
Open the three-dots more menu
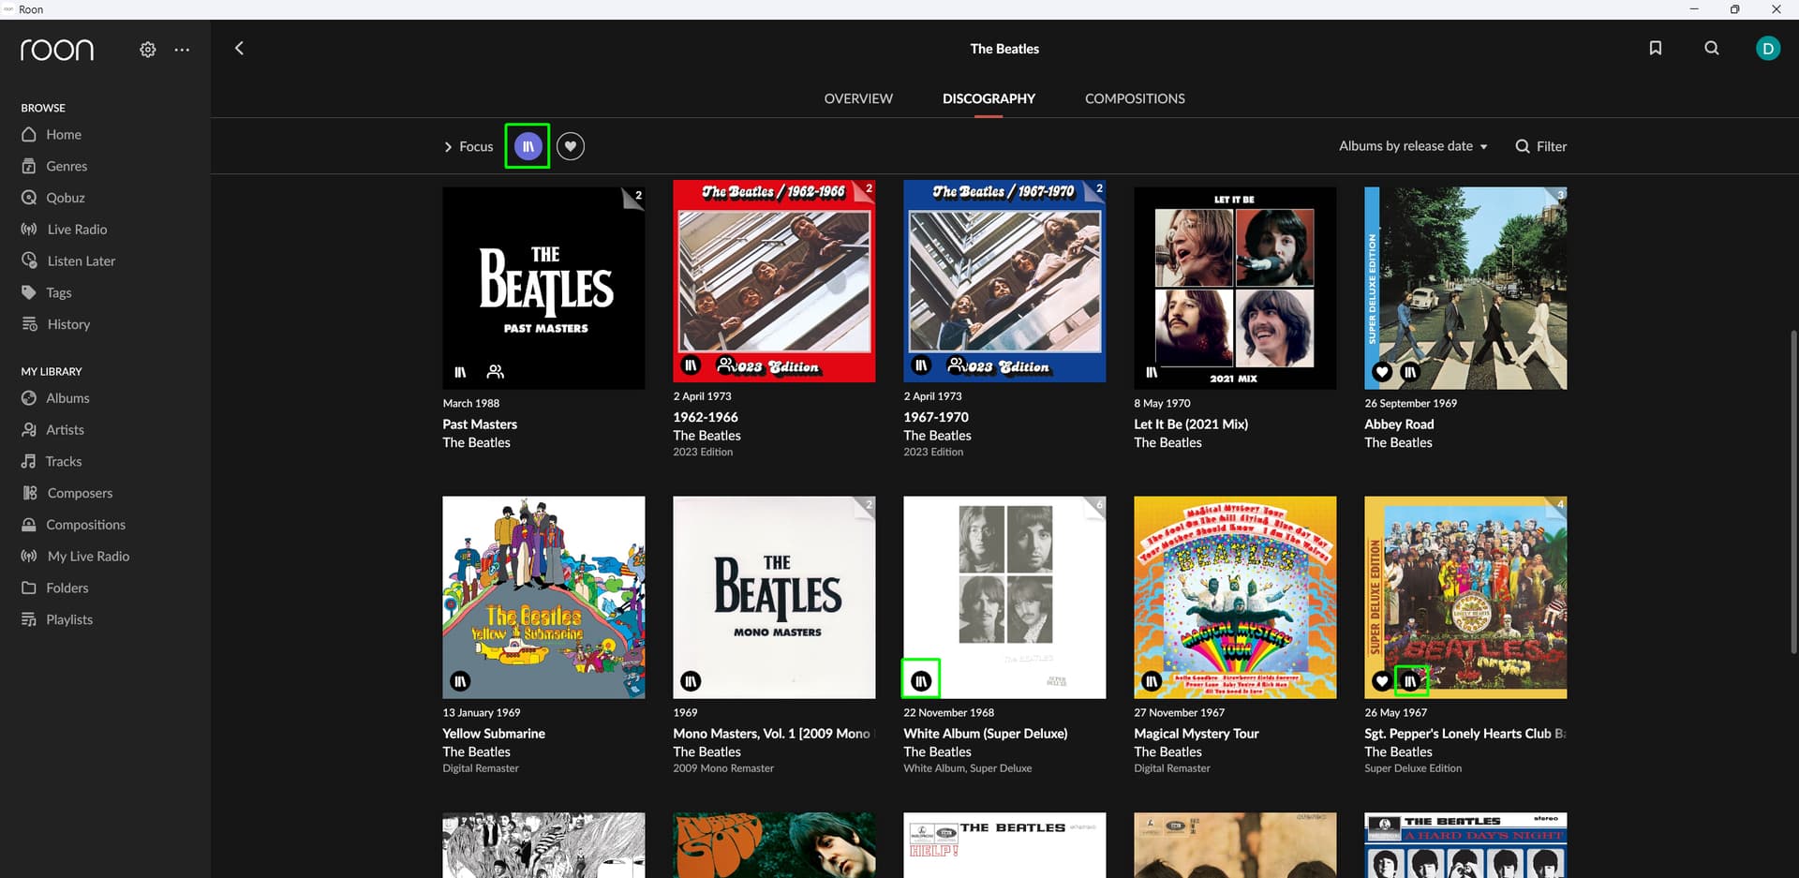tap(182, 50)
